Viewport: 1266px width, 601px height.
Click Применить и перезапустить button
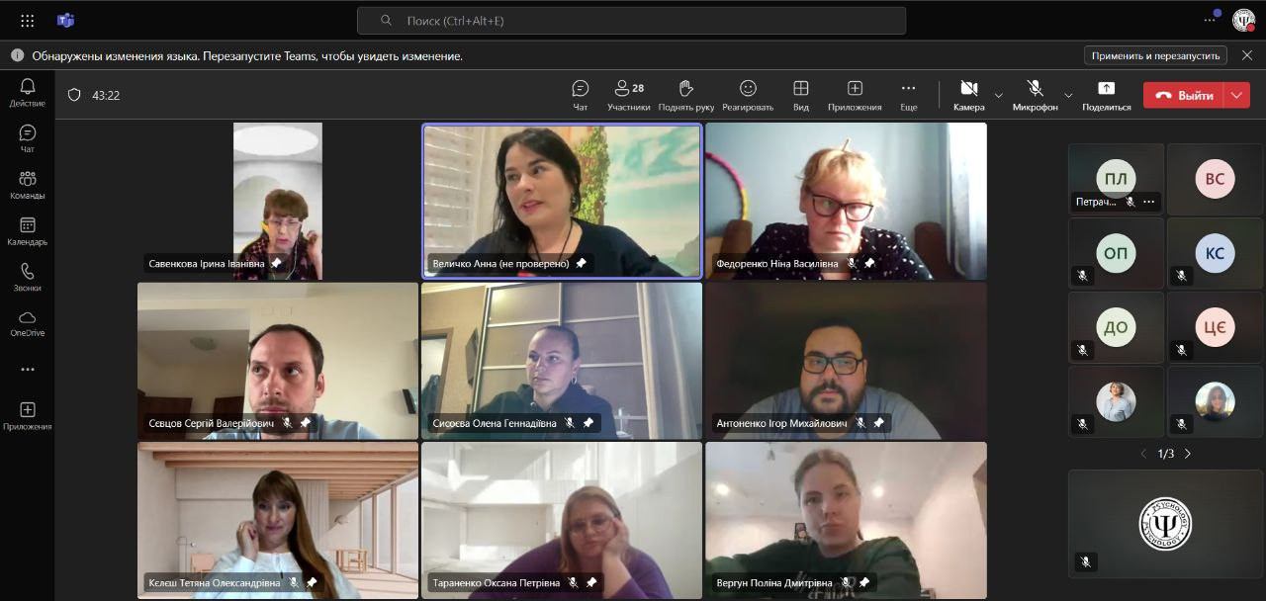tap(1155, 55)
